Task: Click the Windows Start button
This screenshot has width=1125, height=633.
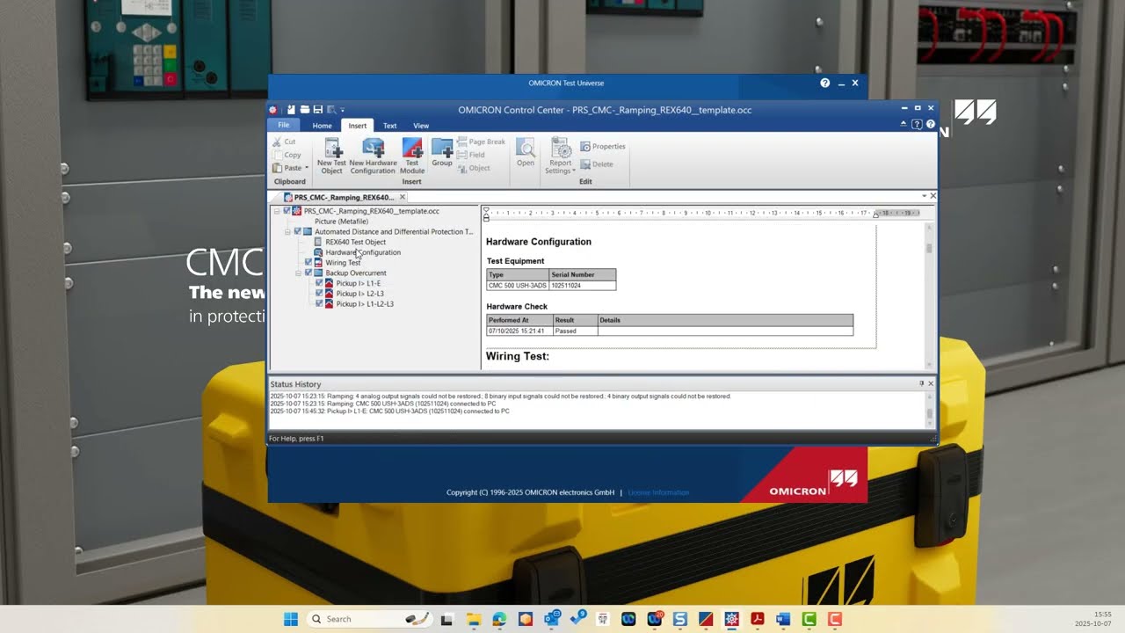Action: click(290, 619)
